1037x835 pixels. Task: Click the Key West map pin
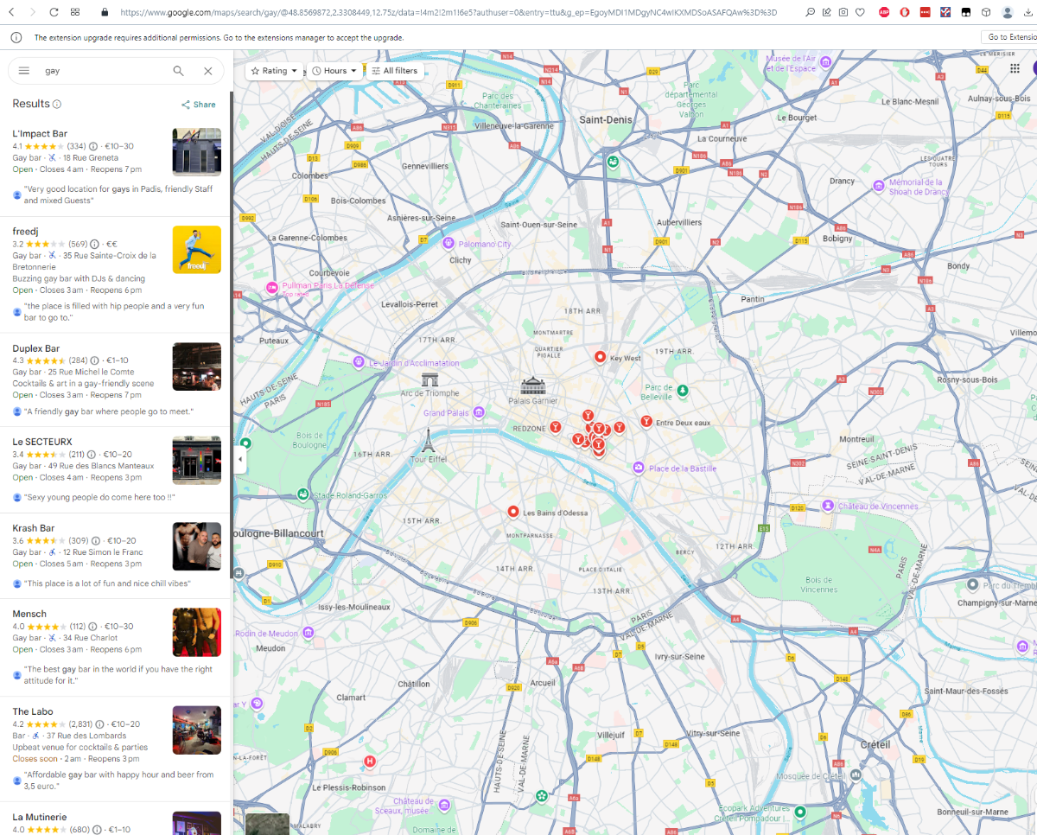pos(600,357)
